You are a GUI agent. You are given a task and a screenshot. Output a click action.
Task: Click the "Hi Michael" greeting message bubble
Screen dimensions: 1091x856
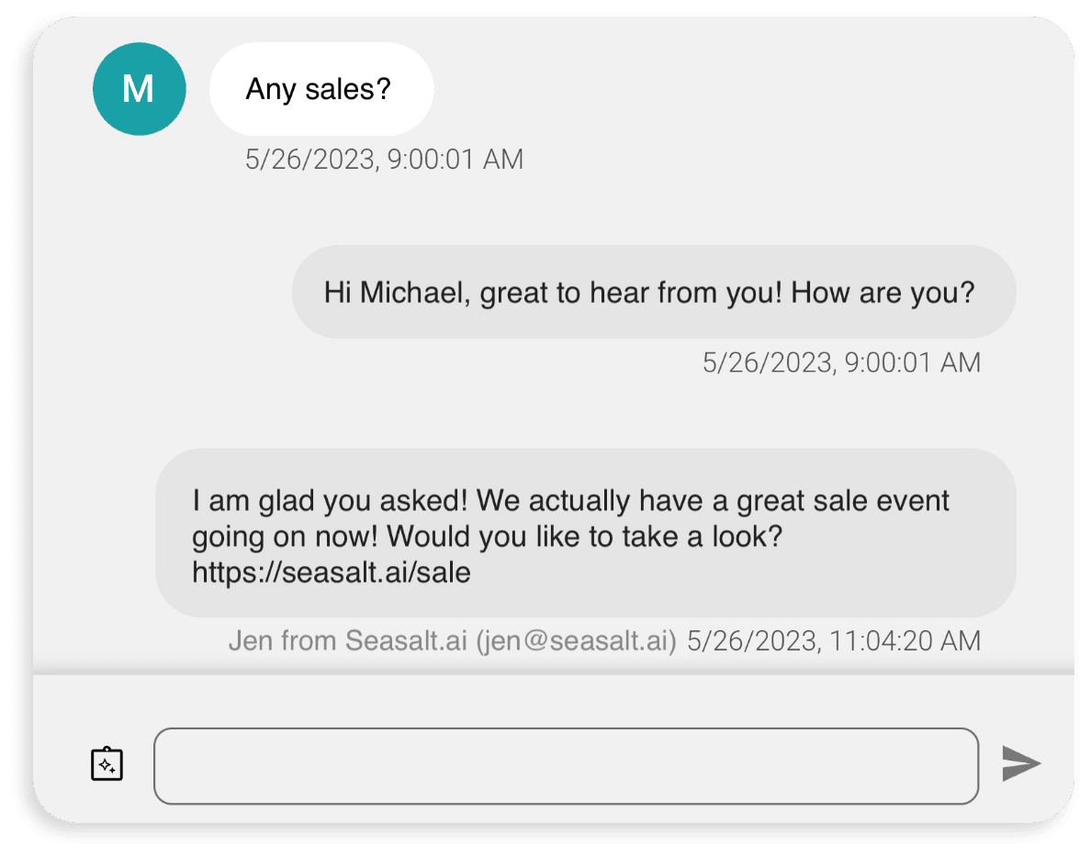pyautogui.click(x=654, y=292)
